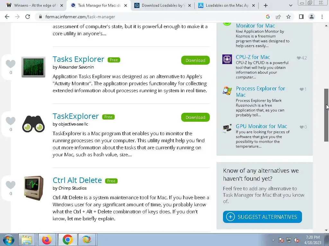Like Ctrl Alt Delete with heart icon
This screenshot has height=246, width=329.
(x=11, y=185)
